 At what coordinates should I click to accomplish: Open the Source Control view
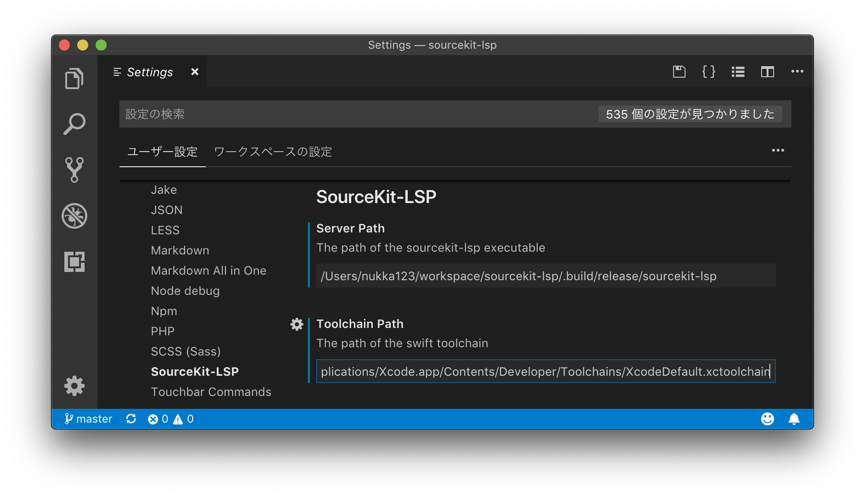tap(74, 170)
